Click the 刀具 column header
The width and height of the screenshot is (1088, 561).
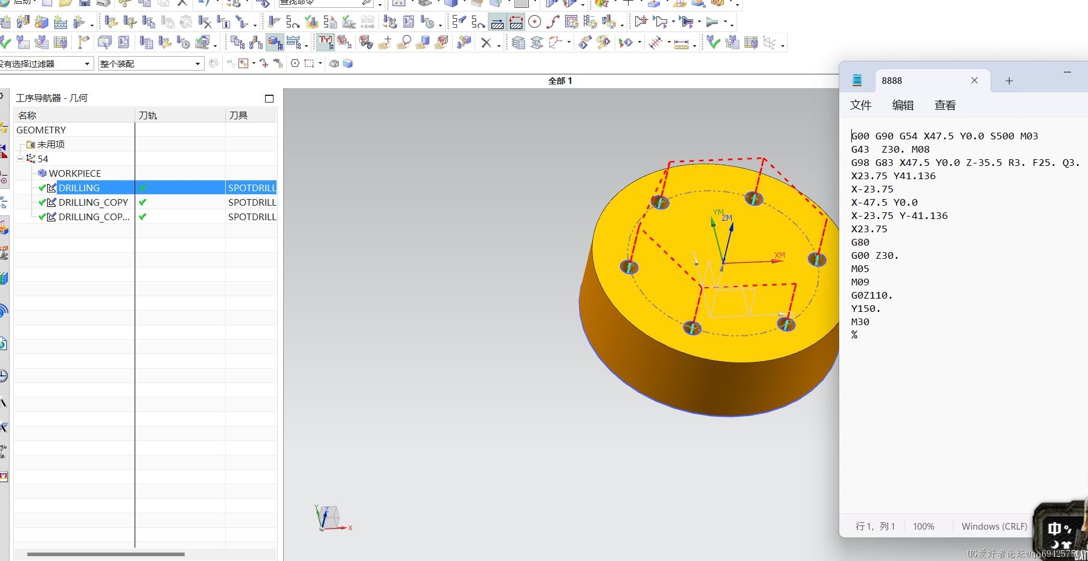pyautogui.click(x=251, y=115)
